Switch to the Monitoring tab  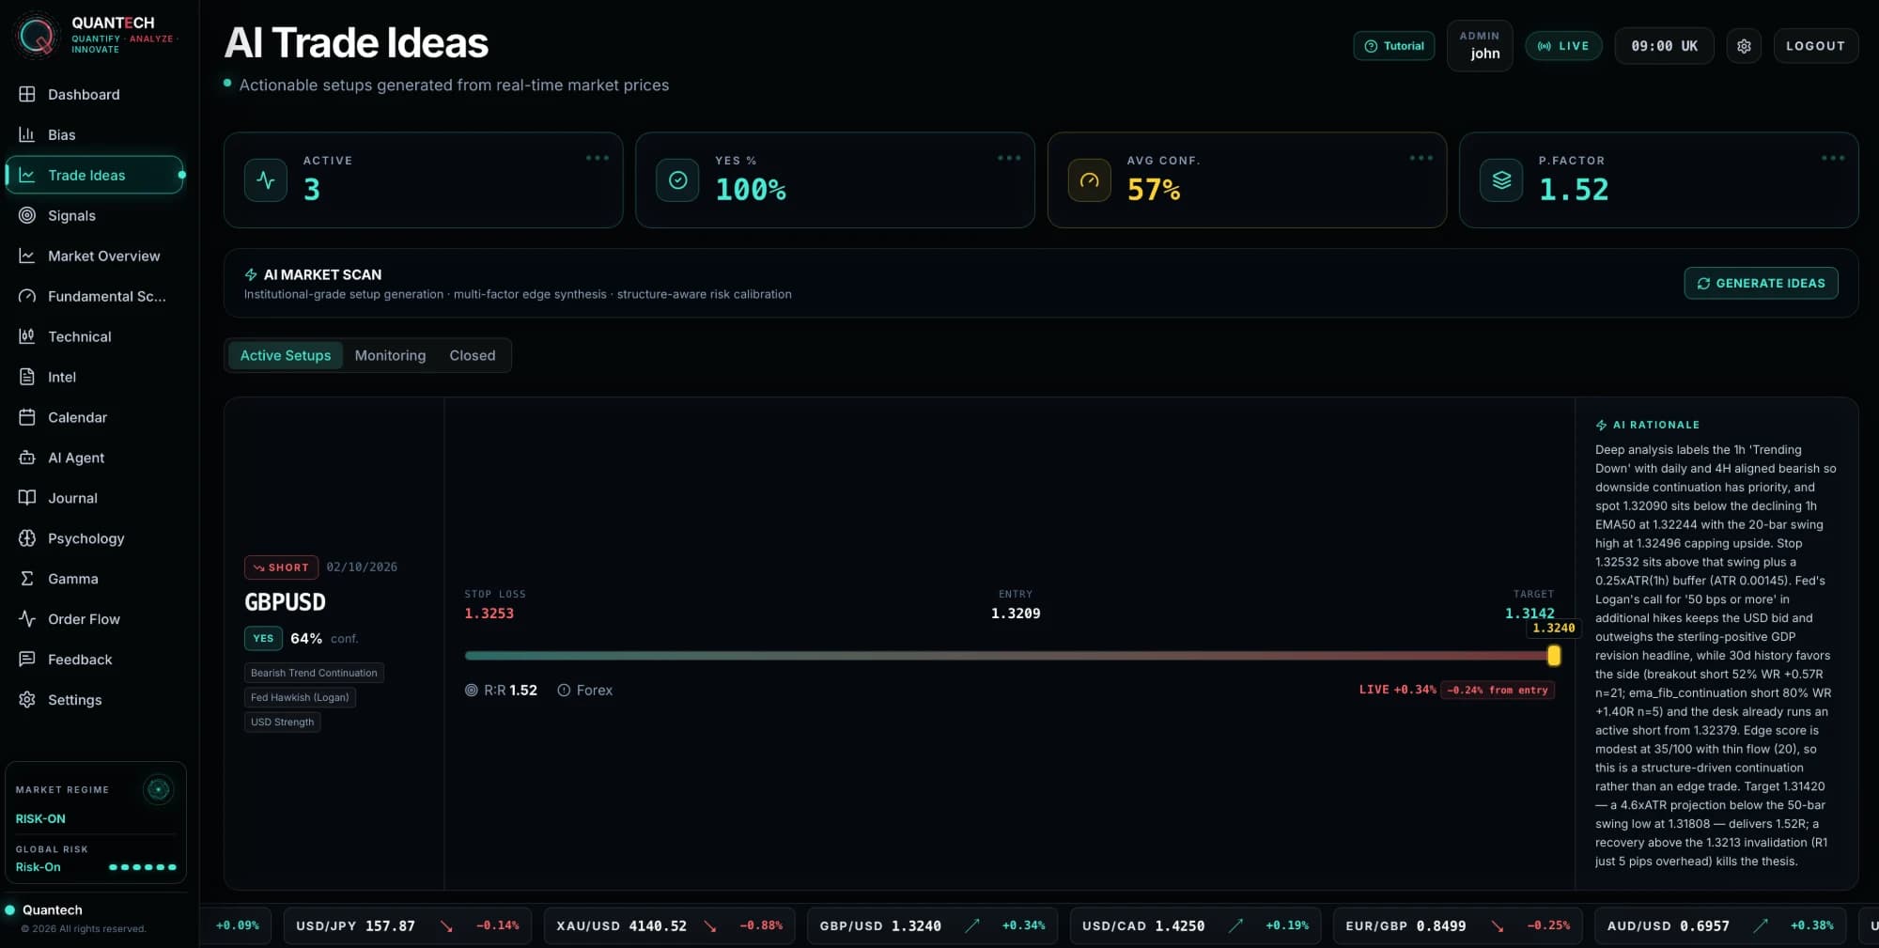[x=390, y=355]
